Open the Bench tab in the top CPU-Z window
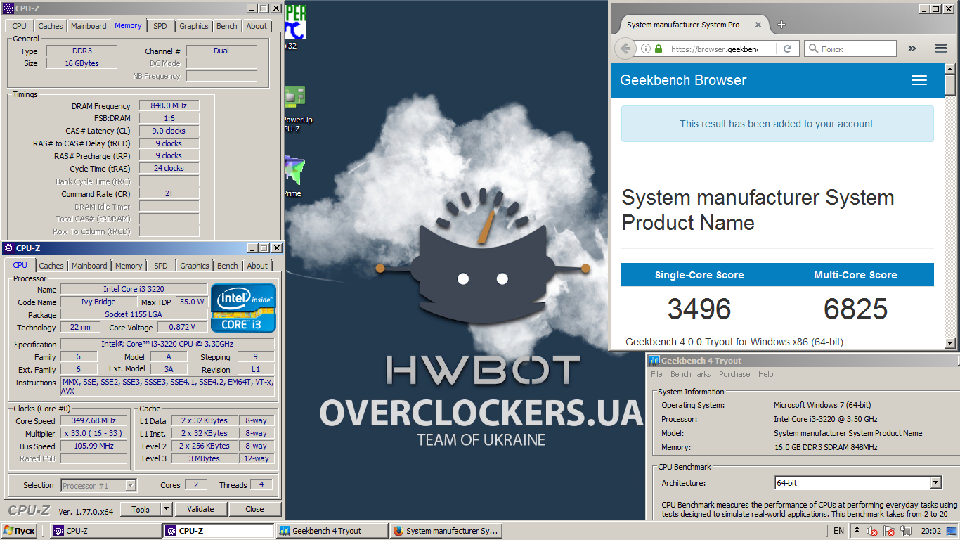This screenshot has height=540, width=960. click(x=226, y=26)
